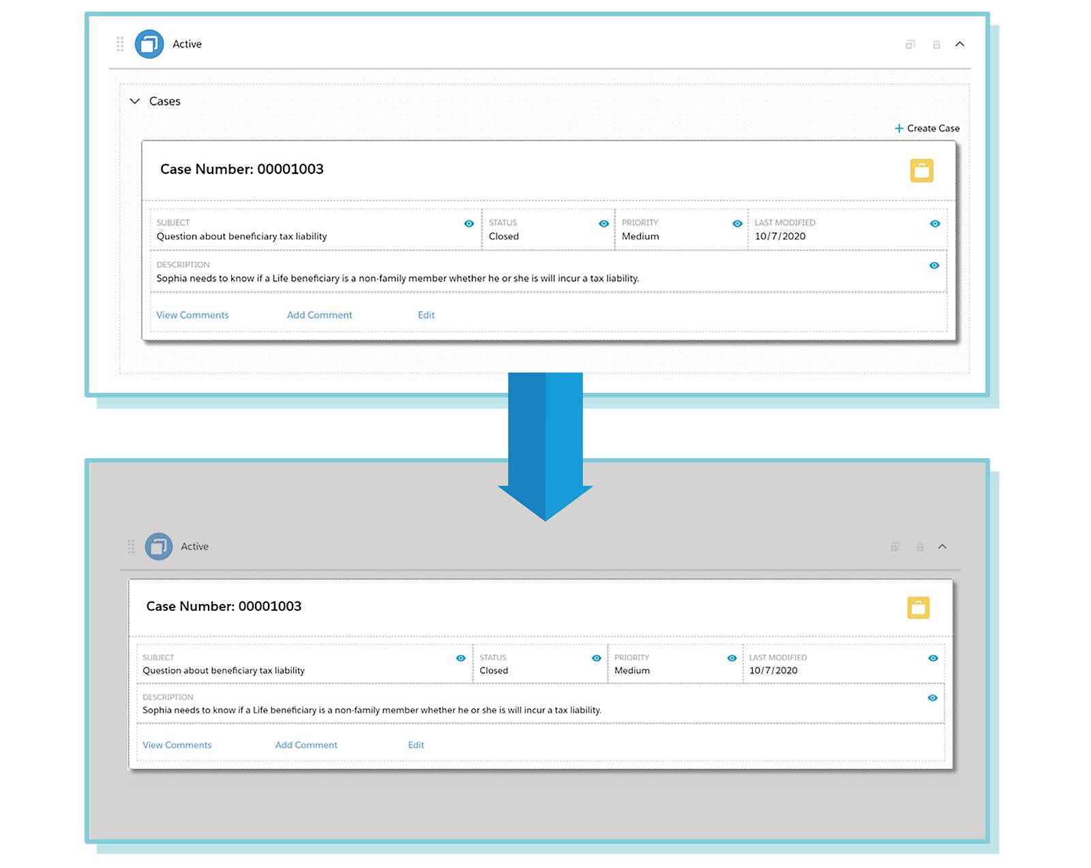
Task: Toggle the Priority field eye icon
Action: pyautogui.click(x=737, y=223)
